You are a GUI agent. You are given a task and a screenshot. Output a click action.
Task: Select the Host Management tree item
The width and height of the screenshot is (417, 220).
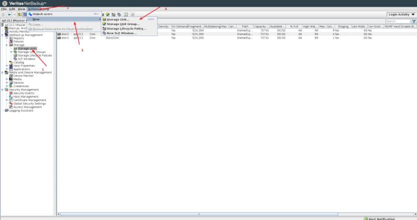26,97
